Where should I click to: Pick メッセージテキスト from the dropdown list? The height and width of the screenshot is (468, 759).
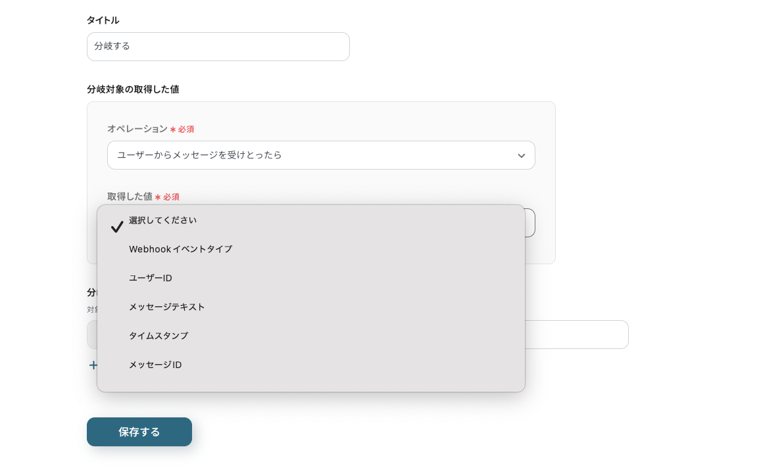click(167, 307)
